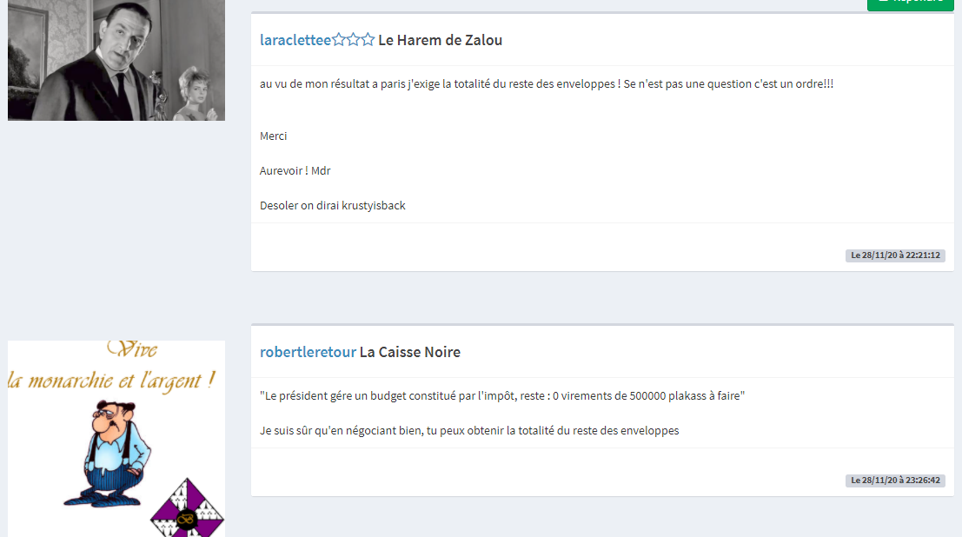Click the first star beside laraclettee
The image size is (962, 537).
point(339,40)
